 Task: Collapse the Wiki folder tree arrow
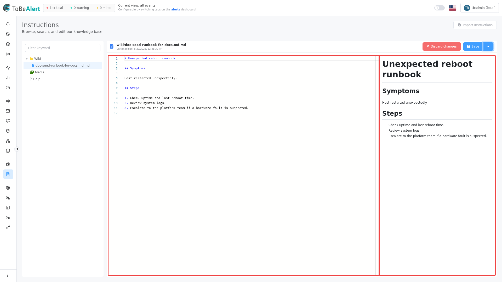tap(27, 59)
